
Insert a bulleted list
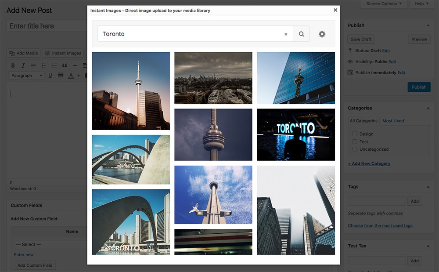44,65
